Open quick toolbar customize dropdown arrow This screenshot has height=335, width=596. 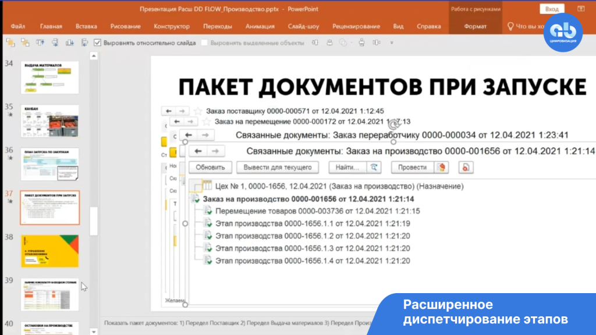click(x=392, y=42)
